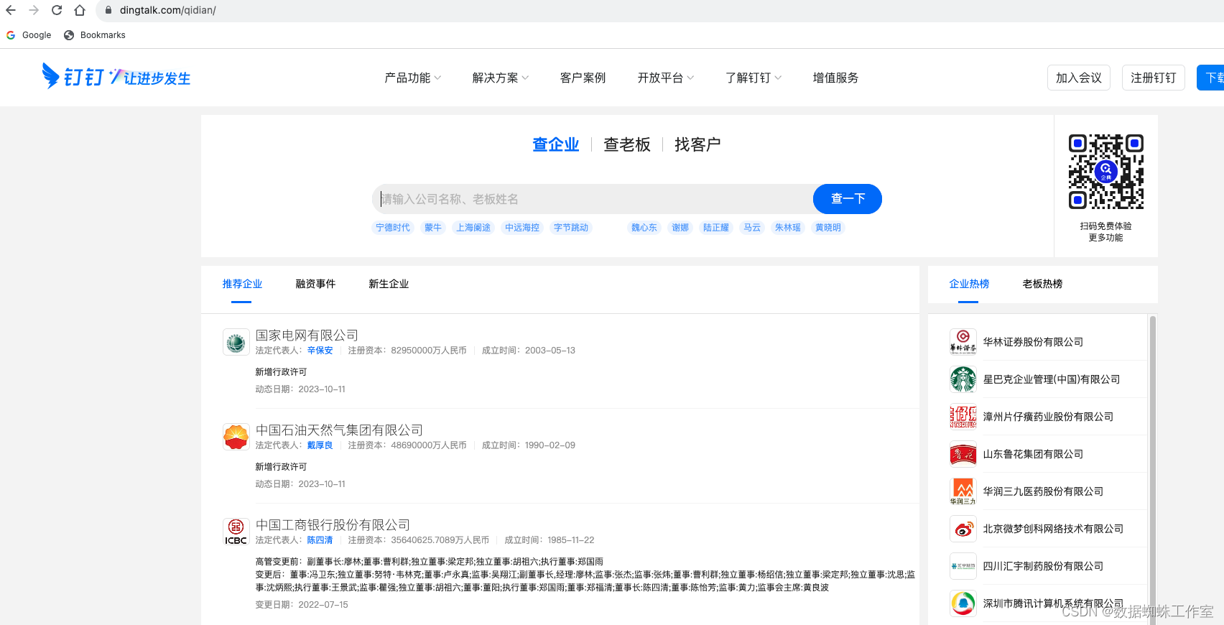Screen dimensions: 1224x625
Task: Expand the 开放平台 dropdown menu
Action: click(666, 78)
